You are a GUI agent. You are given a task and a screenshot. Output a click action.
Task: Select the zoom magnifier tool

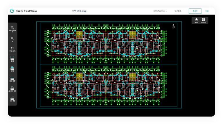pyautogui.click(x=12, y=39)
